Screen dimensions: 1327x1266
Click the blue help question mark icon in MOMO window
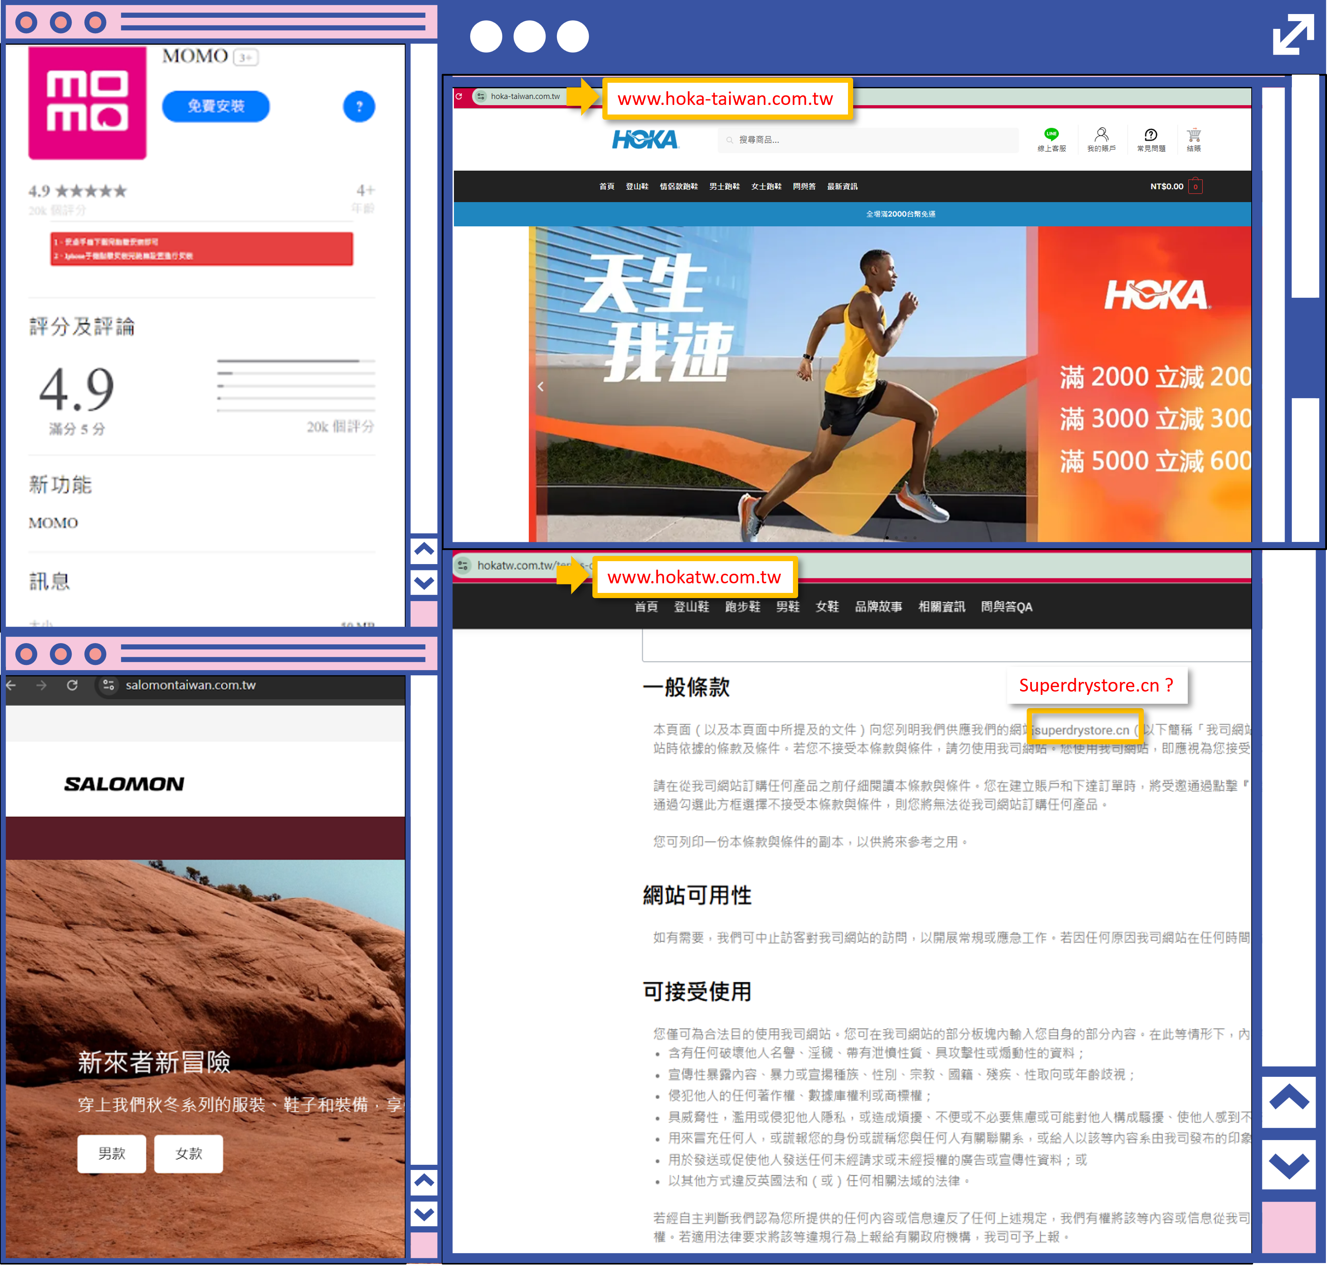pos(359,106)
